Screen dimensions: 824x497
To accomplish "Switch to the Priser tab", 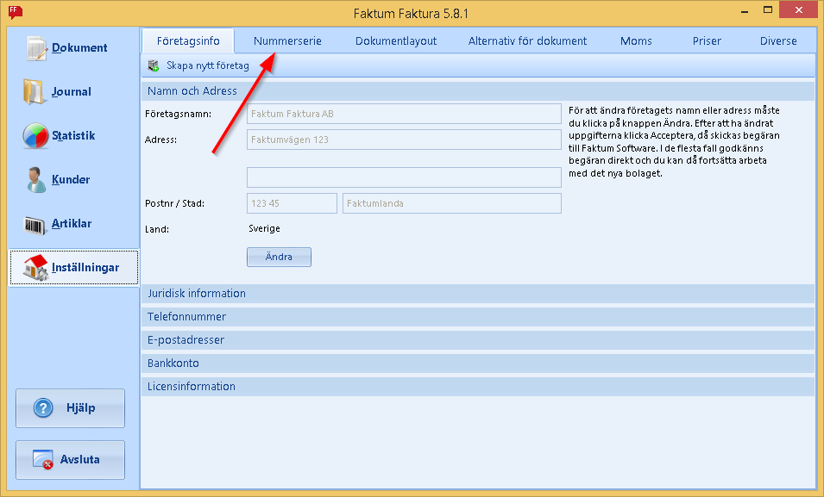I will (707, 41).
